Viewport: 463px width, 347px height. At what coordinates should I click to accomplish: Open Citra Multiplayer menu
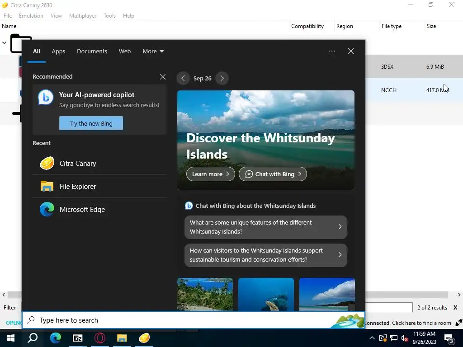(83, 16)
